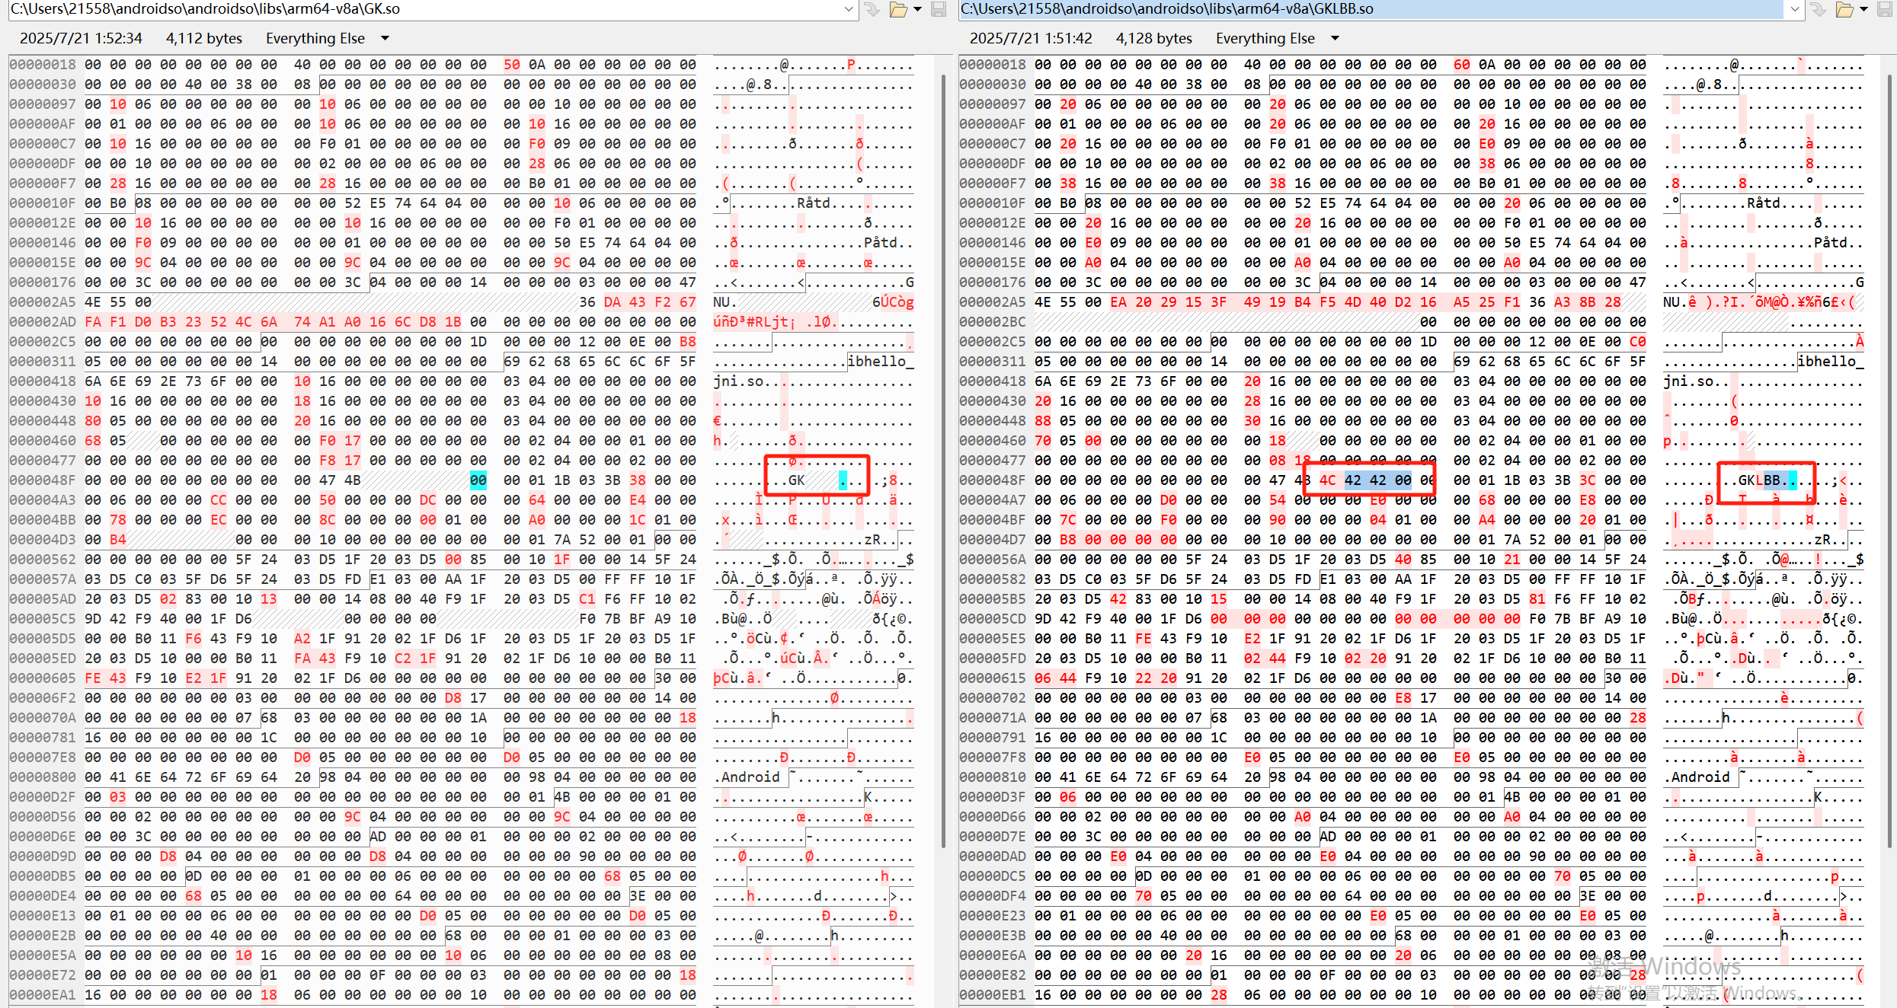Click the far-right pane vertical scrollbar

tap(1890, 457)
